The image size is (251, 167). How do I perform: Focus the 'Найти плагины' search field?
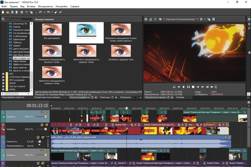coord(19,19)
